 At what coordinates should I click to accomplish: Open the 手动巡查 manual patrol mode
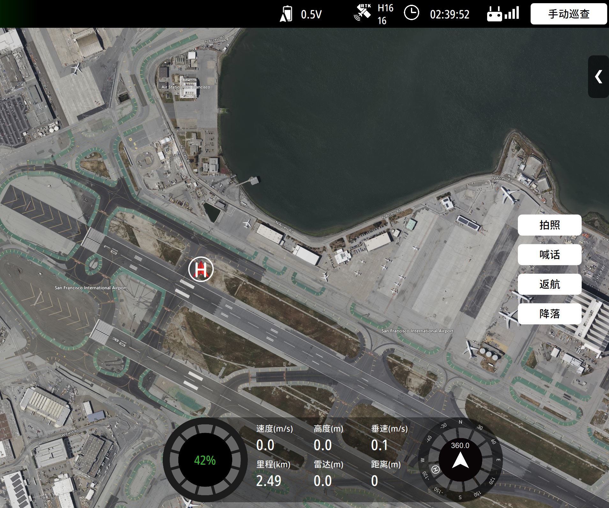tap(568, 14)
